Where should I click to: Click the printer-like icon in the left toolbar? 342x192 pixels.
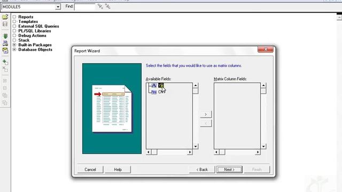5,43
